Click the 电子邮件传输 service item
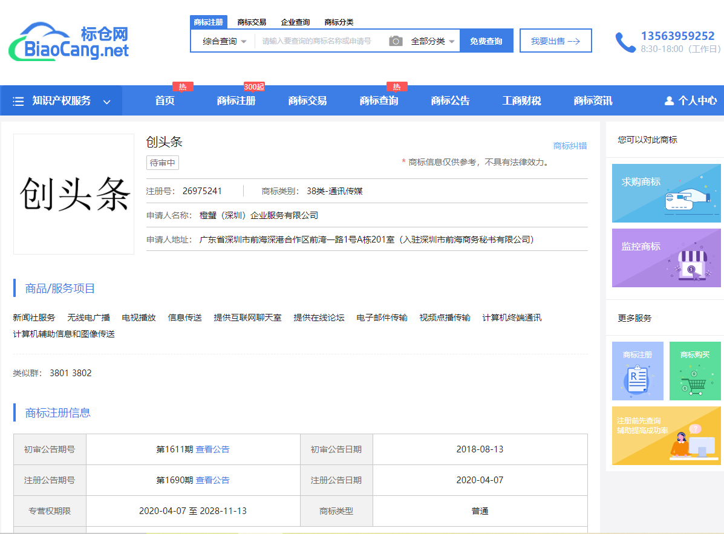Viewport: 724px width, 534px height. pyautogui.click(x=382, y=317)
